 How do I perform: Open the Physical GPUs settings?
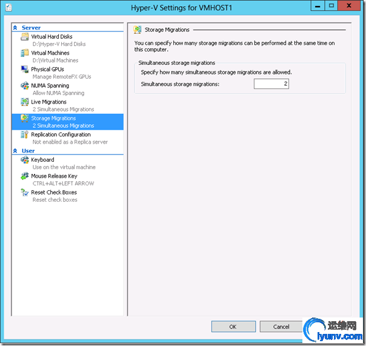tap(68, 73)
